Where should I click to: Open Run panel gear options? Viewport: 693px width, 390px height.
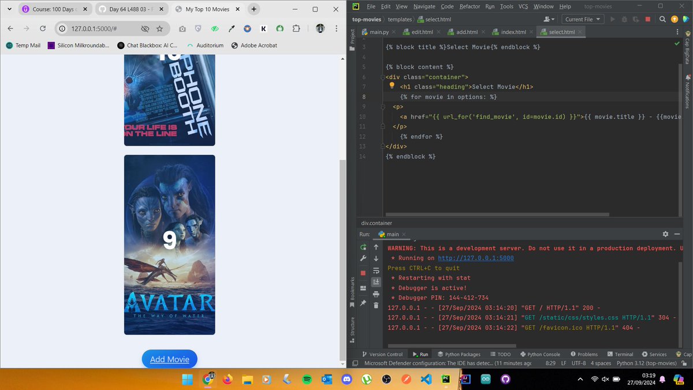[x=665, y=234]
